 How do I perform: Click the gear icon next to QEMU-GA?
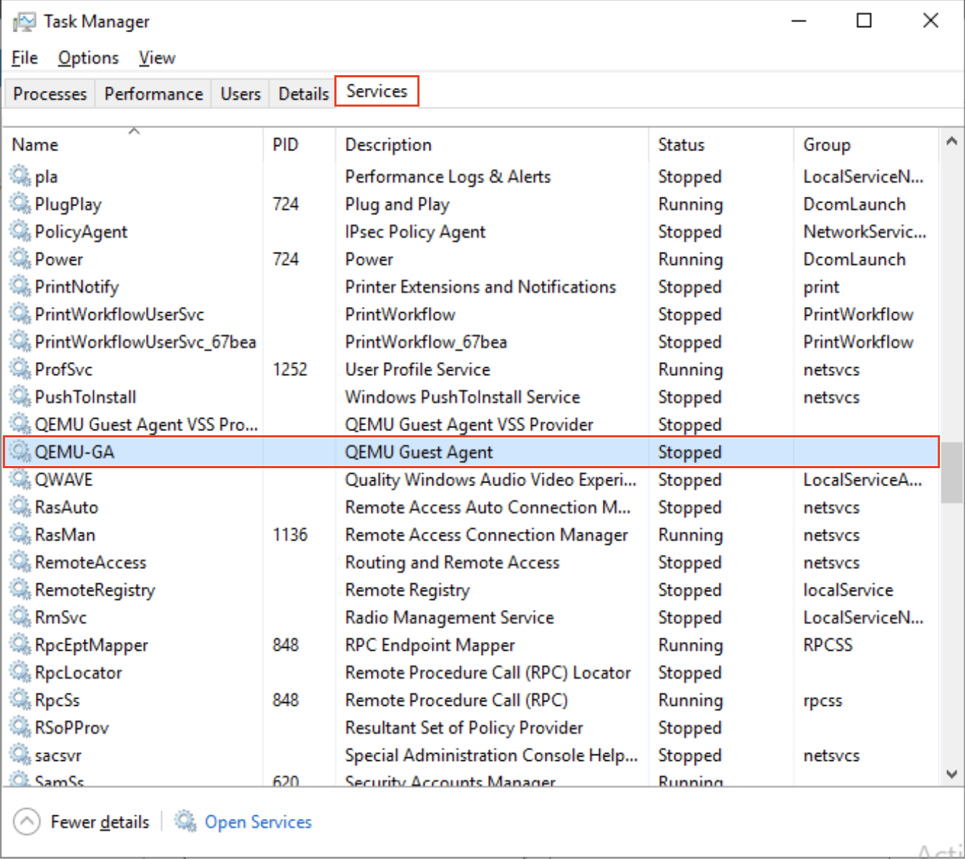[x=20, y=451]
